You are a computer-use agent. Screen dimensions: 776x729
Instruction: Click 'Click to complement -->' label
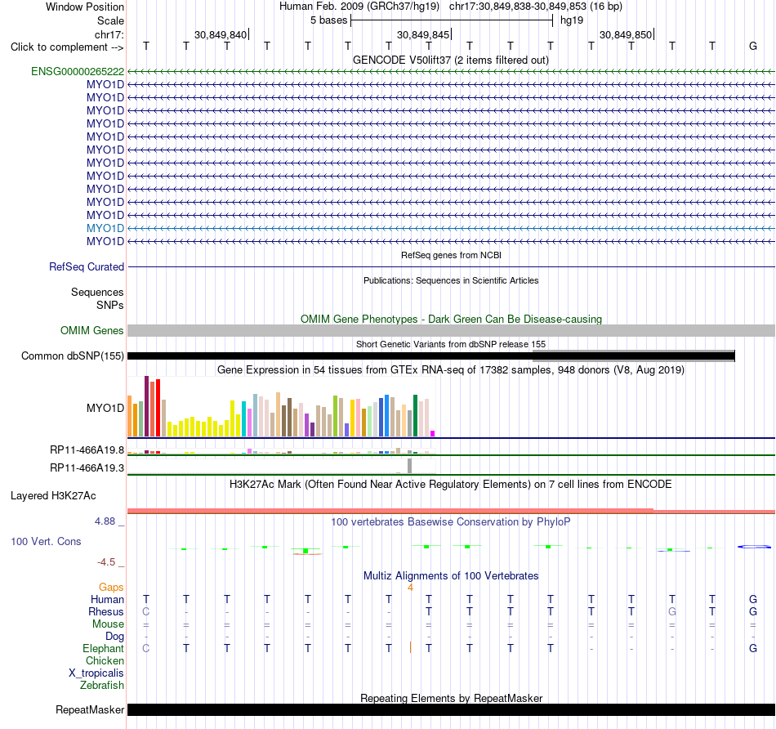coord(67,47)
